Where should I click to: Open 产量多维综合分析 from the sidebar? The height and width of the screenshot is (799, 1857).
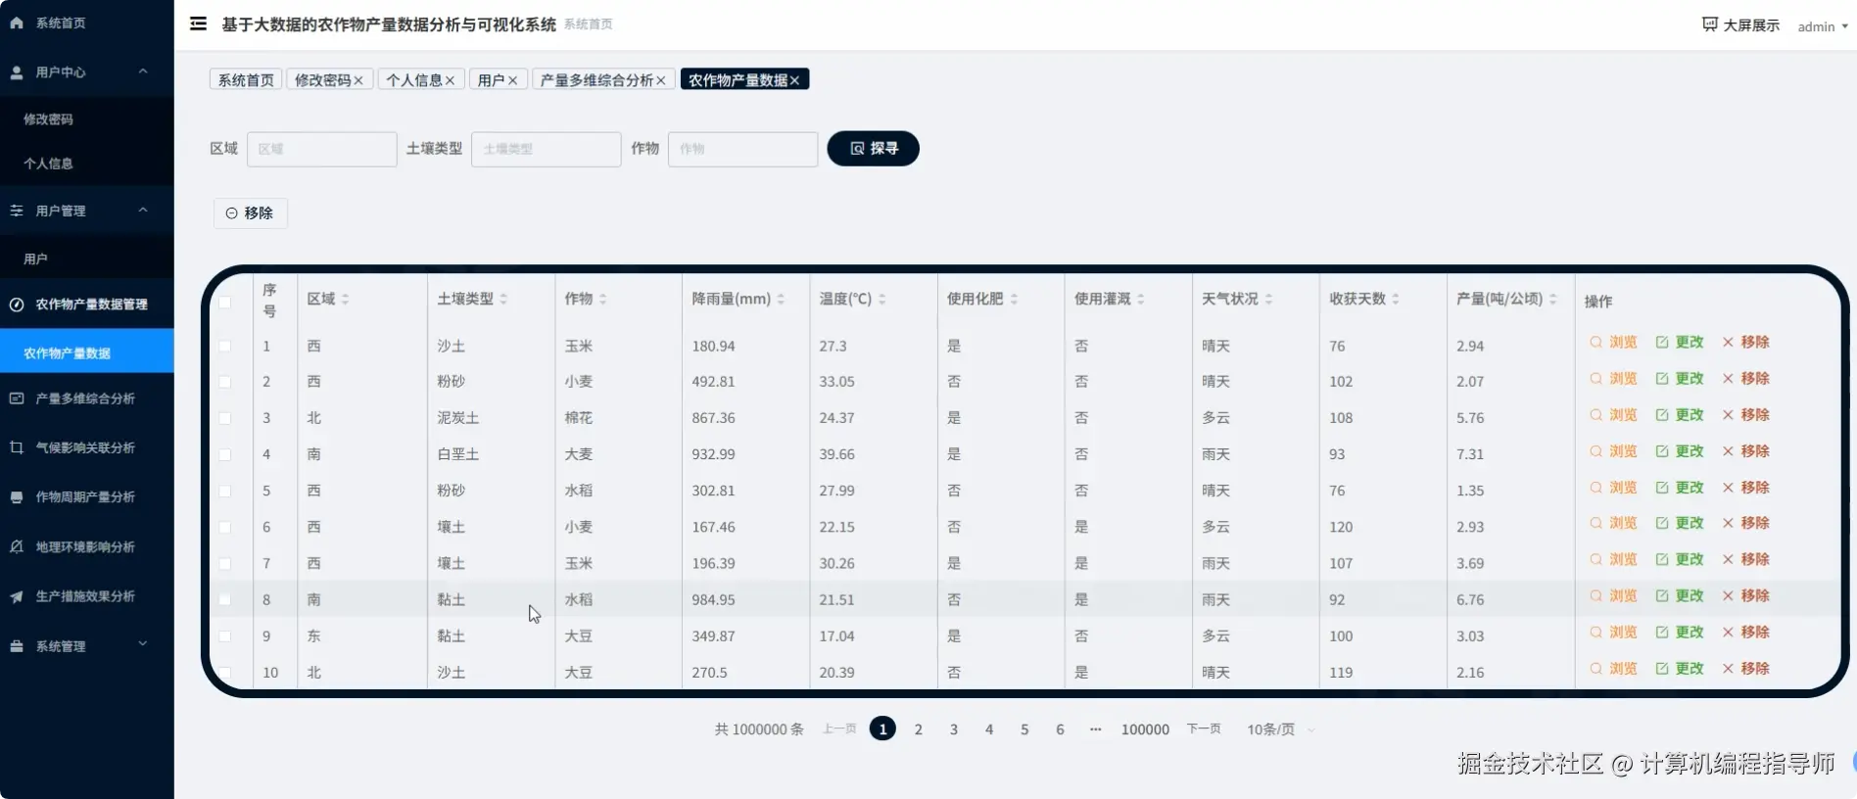[87, 399]
